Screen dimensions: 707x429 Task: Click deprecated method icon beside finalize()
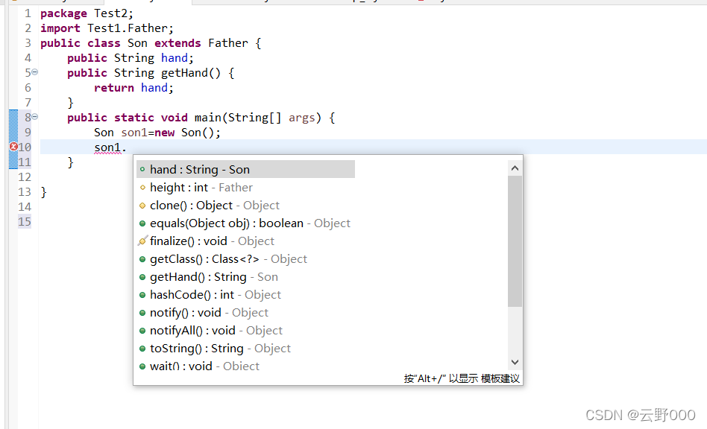point(142,241)
